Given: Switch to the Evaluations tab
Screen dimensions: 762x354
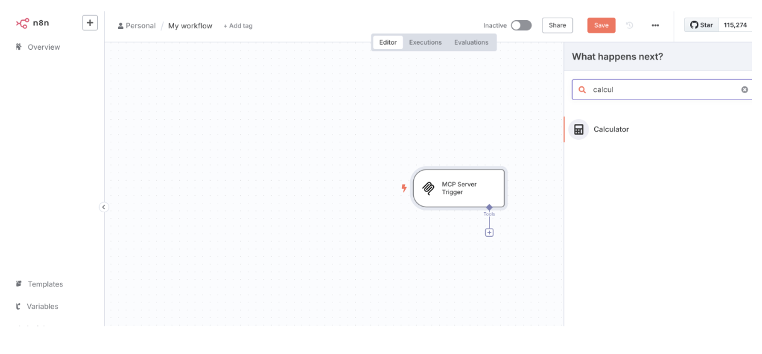Looking at the screenshot, I should coord(471,42).
